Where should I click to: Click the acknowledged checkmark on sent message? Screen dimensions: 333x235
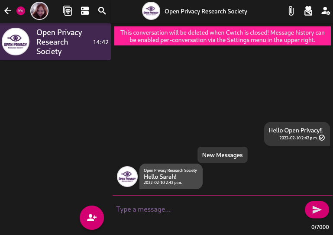(x=322, y=138)
